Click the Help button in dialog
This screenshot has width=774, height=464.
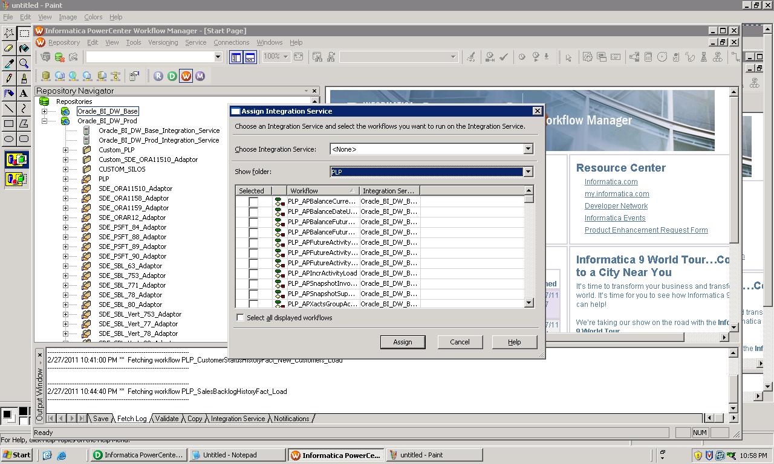tap(515, 342)
